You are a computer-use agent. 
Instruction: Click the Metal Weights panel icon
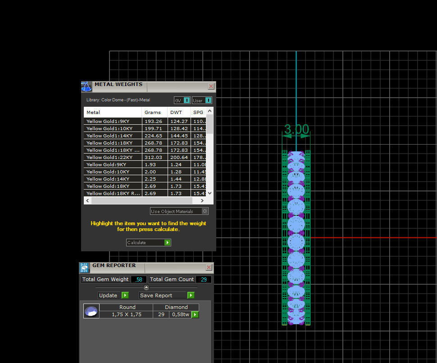pos(86,86)
